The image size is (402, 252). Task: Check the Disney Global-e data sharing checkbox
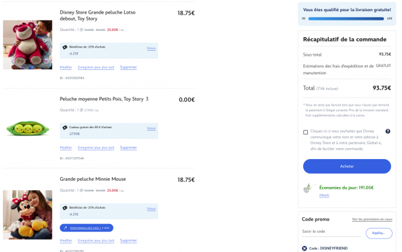point(306,132)
